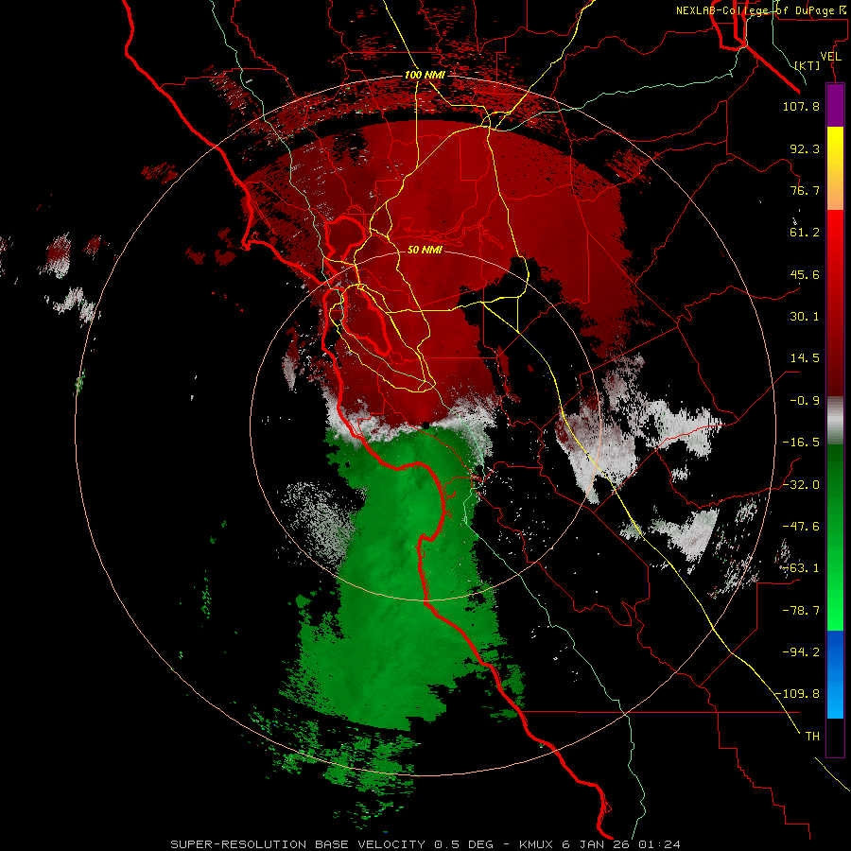The image size is (851, 851).
Task: Click the -109.8 legend value
Action: [797, 694]
